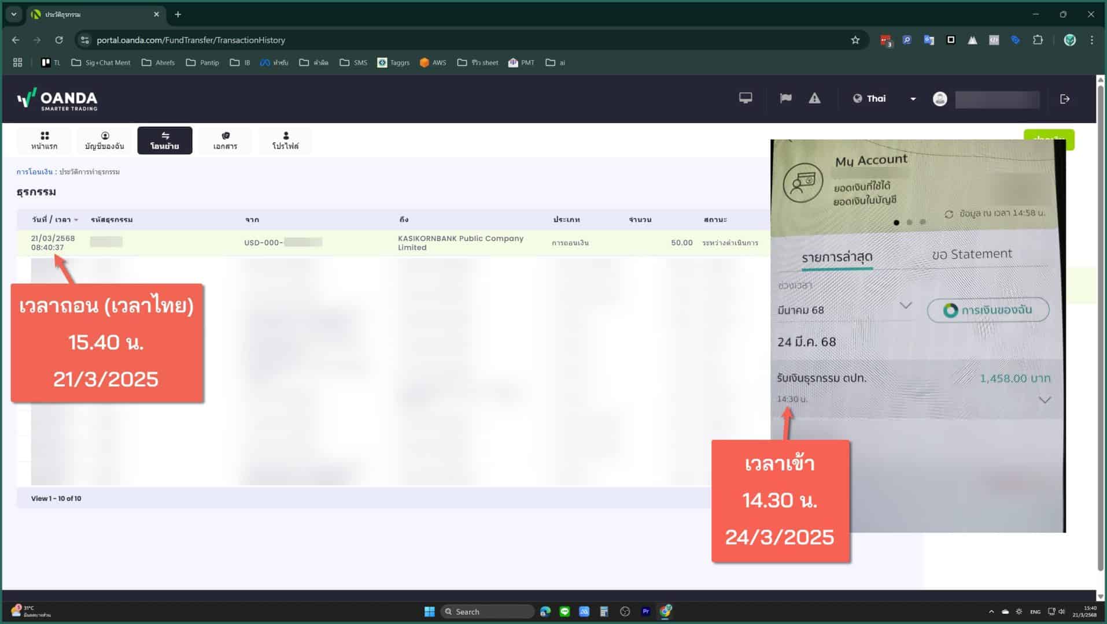This screenshot has width=1107, height=624.
Task: Reload the current page
Action: tap(59, 40)
